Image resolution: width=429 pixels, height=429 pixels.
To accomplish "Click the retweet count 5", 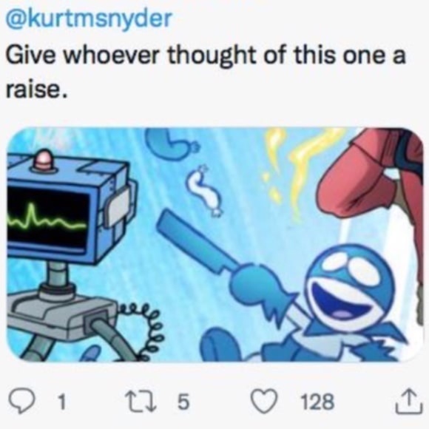I will pyautogui.click(x=183, y=402).
